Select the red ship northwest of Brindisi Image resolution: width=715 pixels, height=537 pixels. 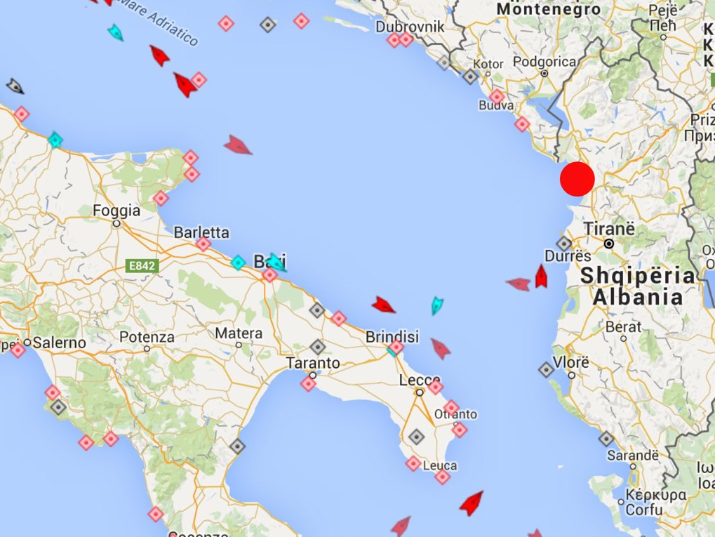(383, 305)
